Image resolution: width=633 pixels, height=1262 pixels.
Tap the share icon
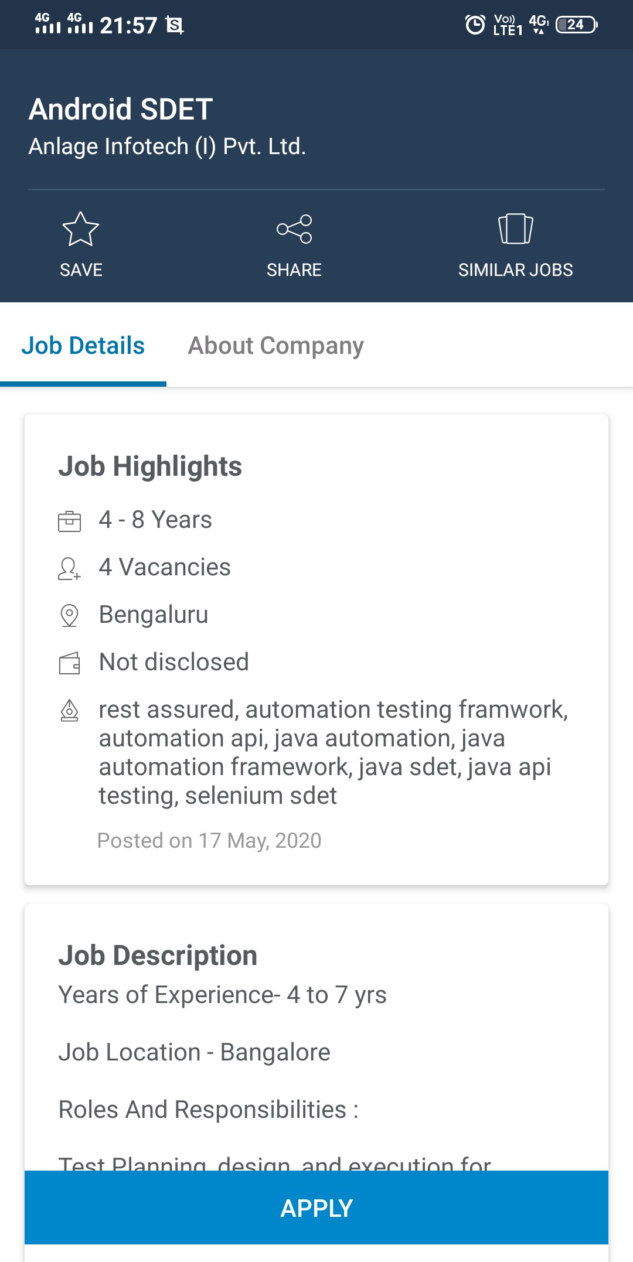point(294,229)
